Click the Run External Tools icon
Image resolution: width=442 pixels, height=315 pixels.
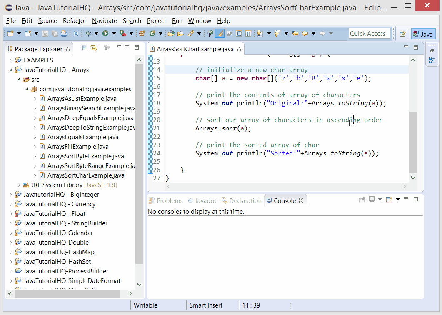click(122, 34)
